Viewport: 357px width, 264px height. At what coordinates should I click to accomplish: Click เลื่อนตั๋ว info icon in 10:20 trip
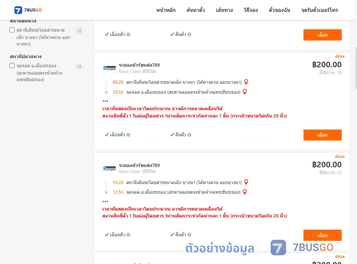click(x=128, y=235)
